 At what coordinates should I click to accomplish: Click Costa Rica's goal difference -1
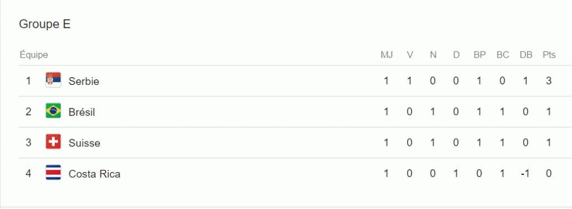(525, 174)
